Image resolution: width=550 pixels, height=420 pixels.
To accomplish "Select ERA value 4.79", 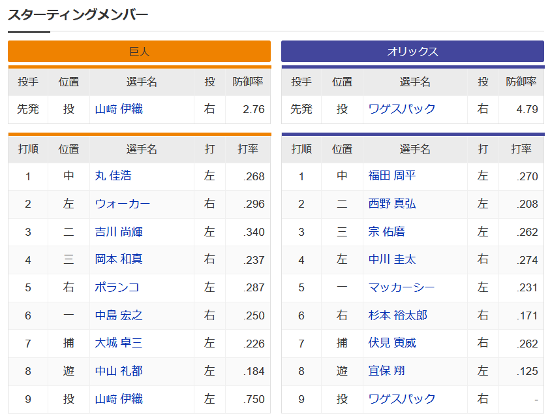I will pyautogui.click(x=527, y=109).
